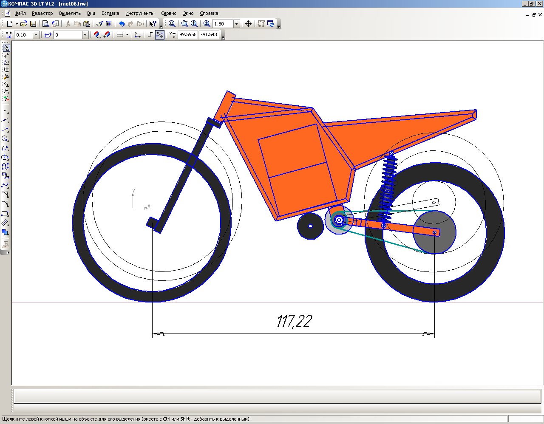Open the zoom scale 1.50 dropdown
The image size is (544, 424).
pos(237,24)
